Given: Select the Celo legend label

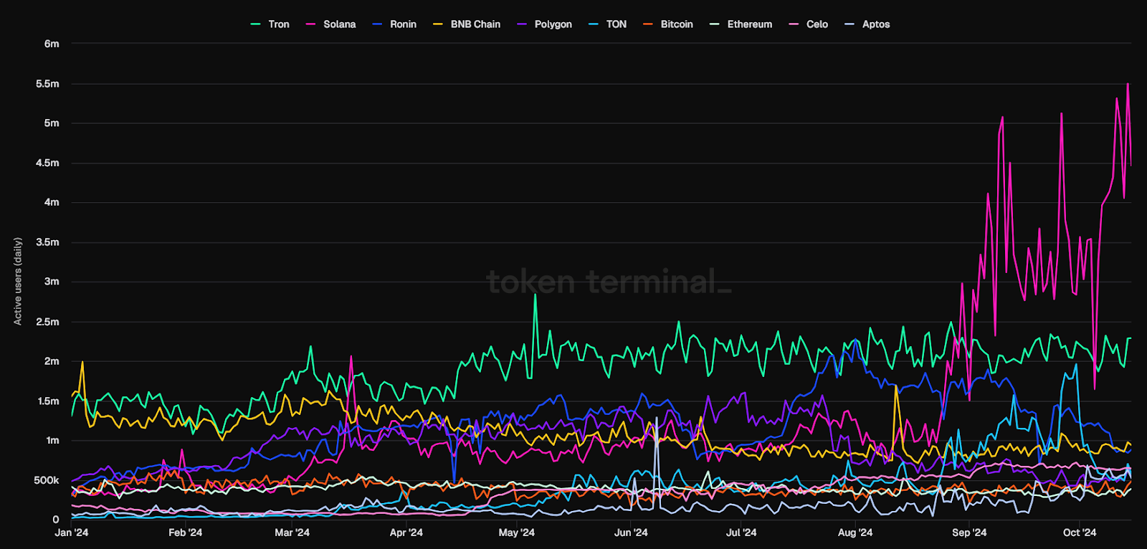Looking at the screenshot, I should [x=817, y=24].
